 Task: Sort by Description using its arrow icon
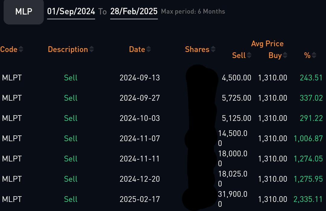click(91, 49)
